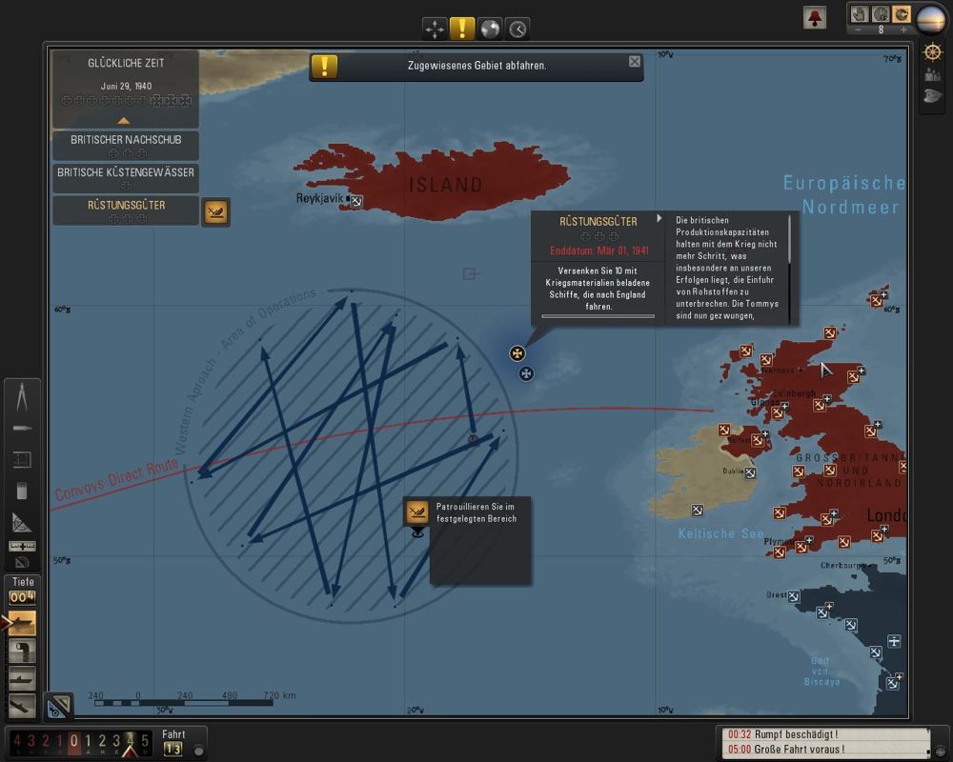
Task: Click the Reykjavik port marker
Action: [355, 201]
